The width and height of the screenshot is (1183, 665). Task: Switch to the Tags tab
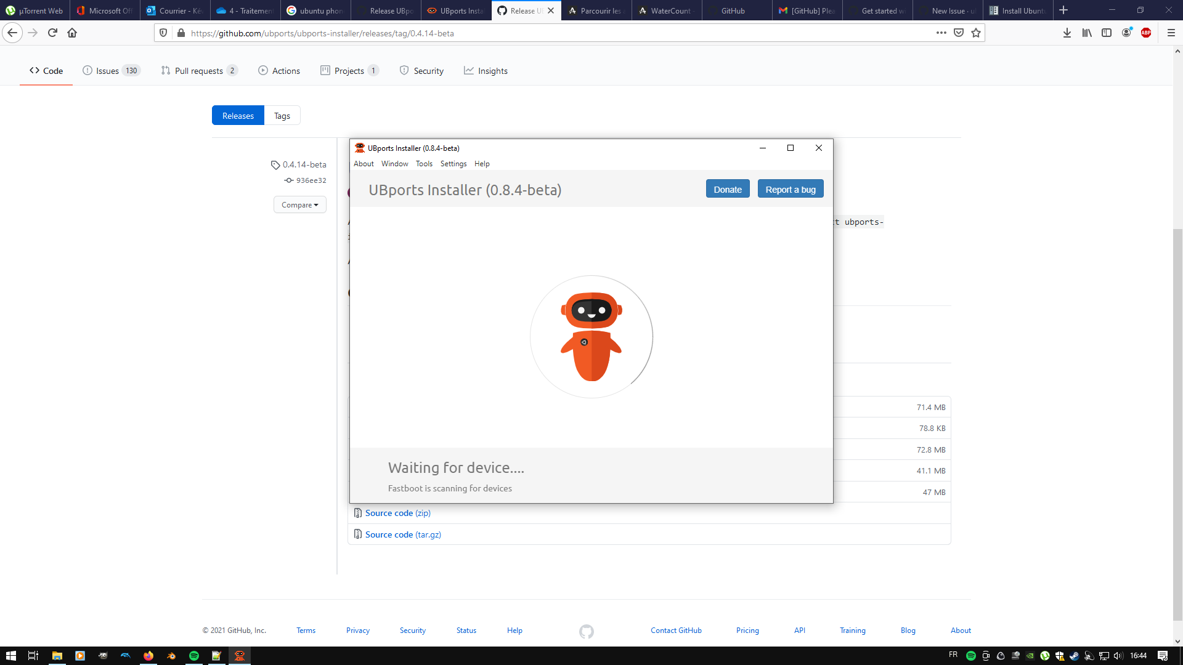click(x=282, y=115)
